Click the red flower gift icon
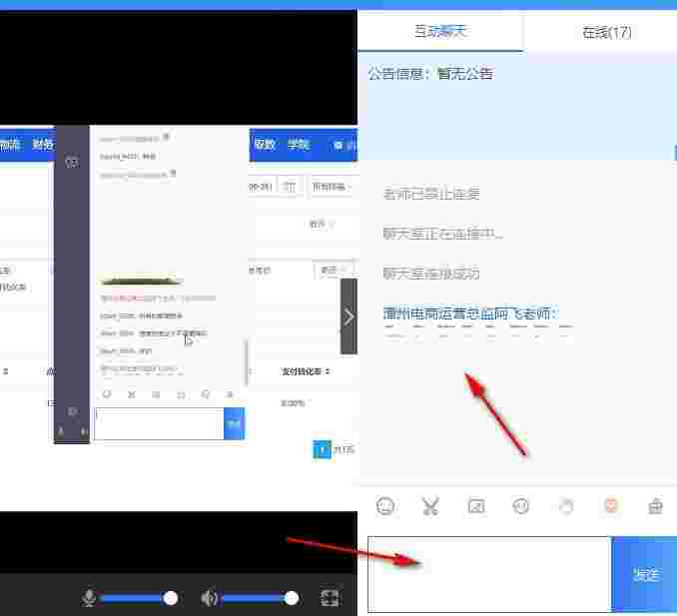Viewport: 677px width, 616px height. 611,505
